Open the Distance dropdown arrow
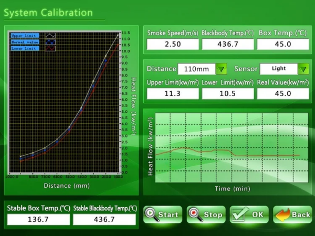Image resolution: width=315 pixels, height=236 pixels. point(221,69)
